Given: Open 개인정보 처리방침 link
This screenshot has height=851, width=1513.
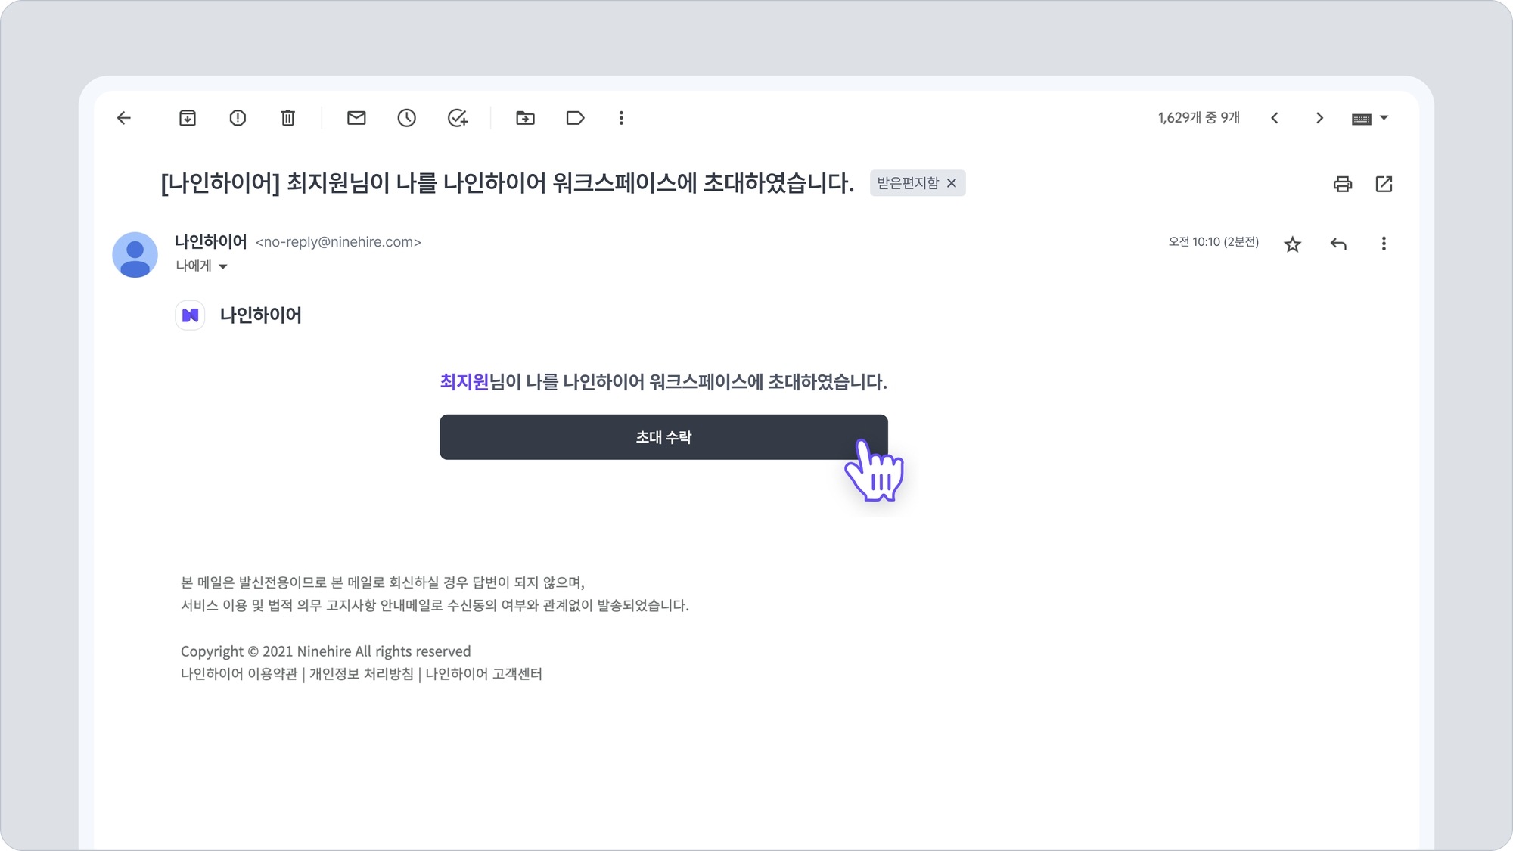Looking at the screenshot, I should tap(362, 674).
